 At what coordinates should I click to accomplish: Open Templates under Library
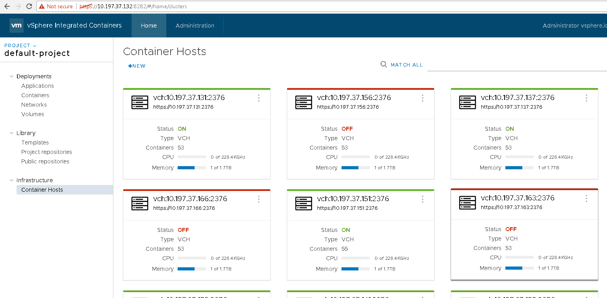pyautogui.click(x=35, y=143)
